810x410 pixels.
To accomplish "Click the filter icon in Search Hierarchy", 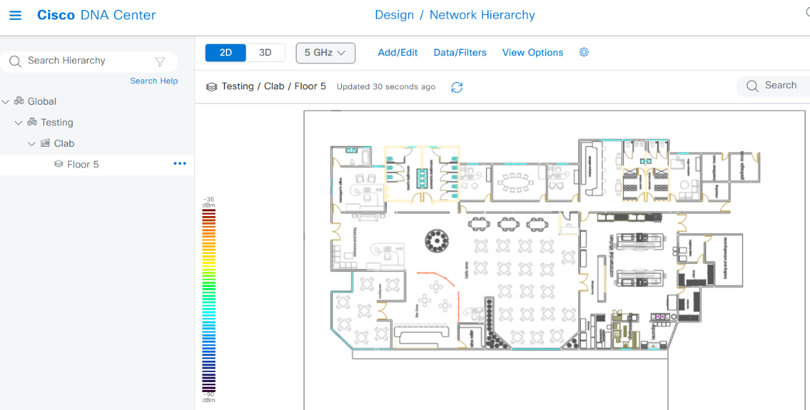I will [x=160, y=61].
